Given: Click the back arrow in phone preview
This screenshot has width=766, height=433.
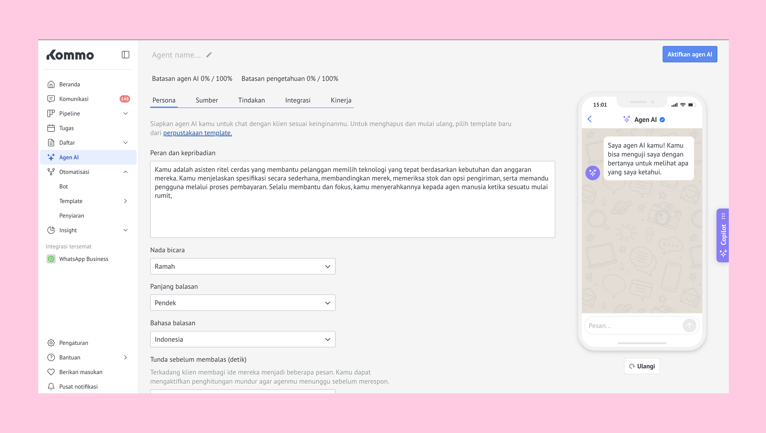Looking at the screenshot, I should pos(590,119).
